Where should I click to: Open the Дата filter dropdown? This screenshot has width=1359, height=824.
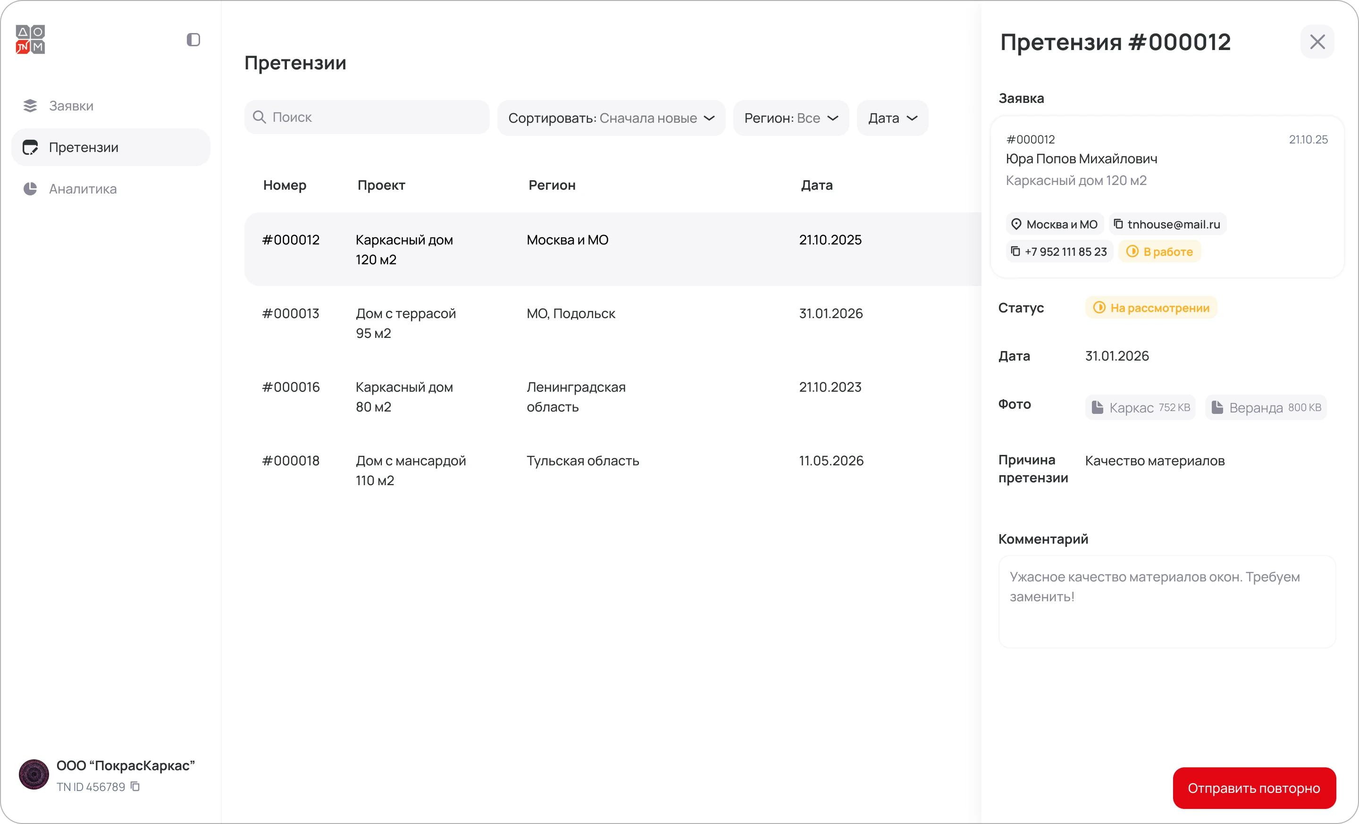892,118
